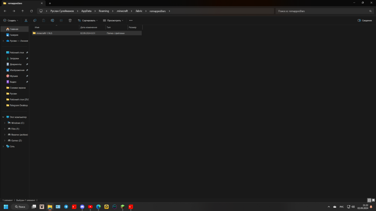Expand the Windows (C:) drive node
Image resolution: width=376 pixels, height=211 pixels.
(5, 123)
